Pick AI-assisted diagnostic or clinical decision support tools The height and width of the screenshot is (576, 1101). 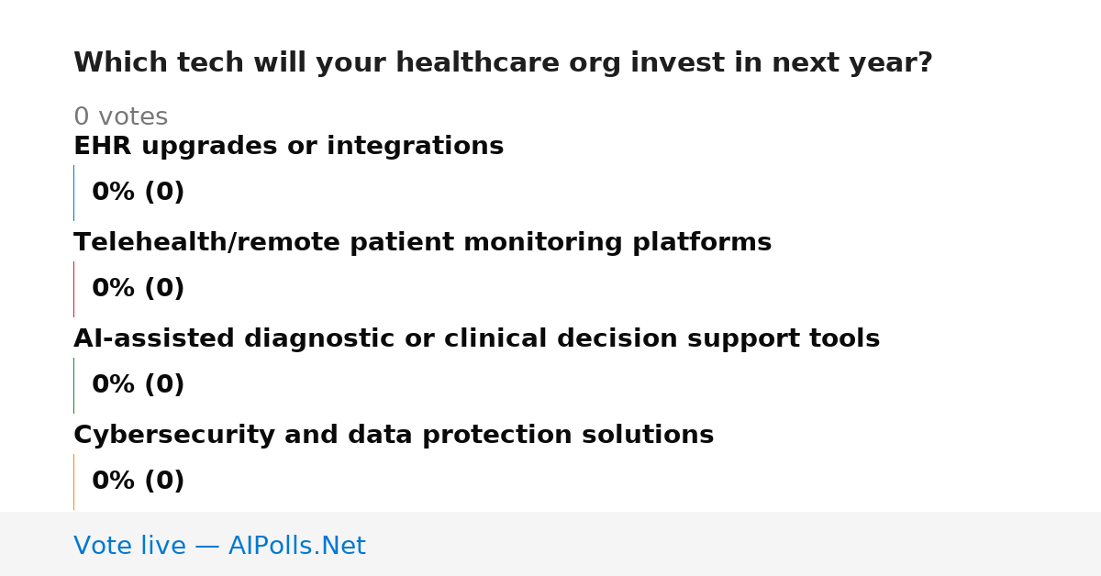[476, 339]
